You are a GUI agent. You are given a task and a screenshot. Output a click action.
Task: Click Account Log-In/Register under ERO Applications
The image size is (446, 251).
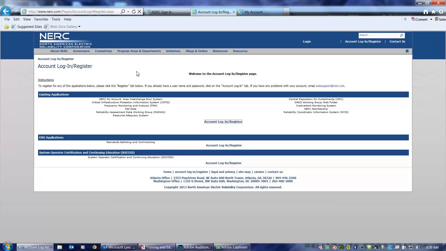click(x=224, y=145)
